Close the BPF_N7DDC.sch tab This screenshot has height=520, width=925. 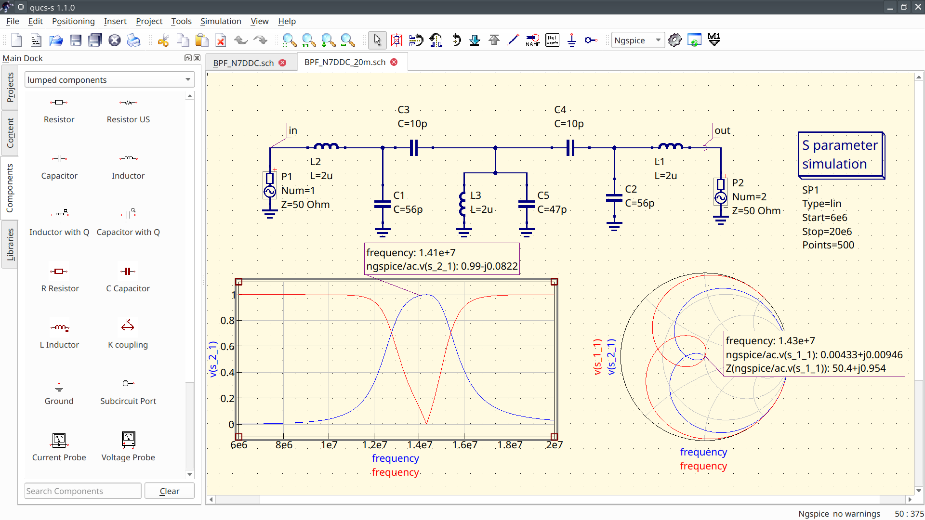pyautogui.click(x=283, y=63)
